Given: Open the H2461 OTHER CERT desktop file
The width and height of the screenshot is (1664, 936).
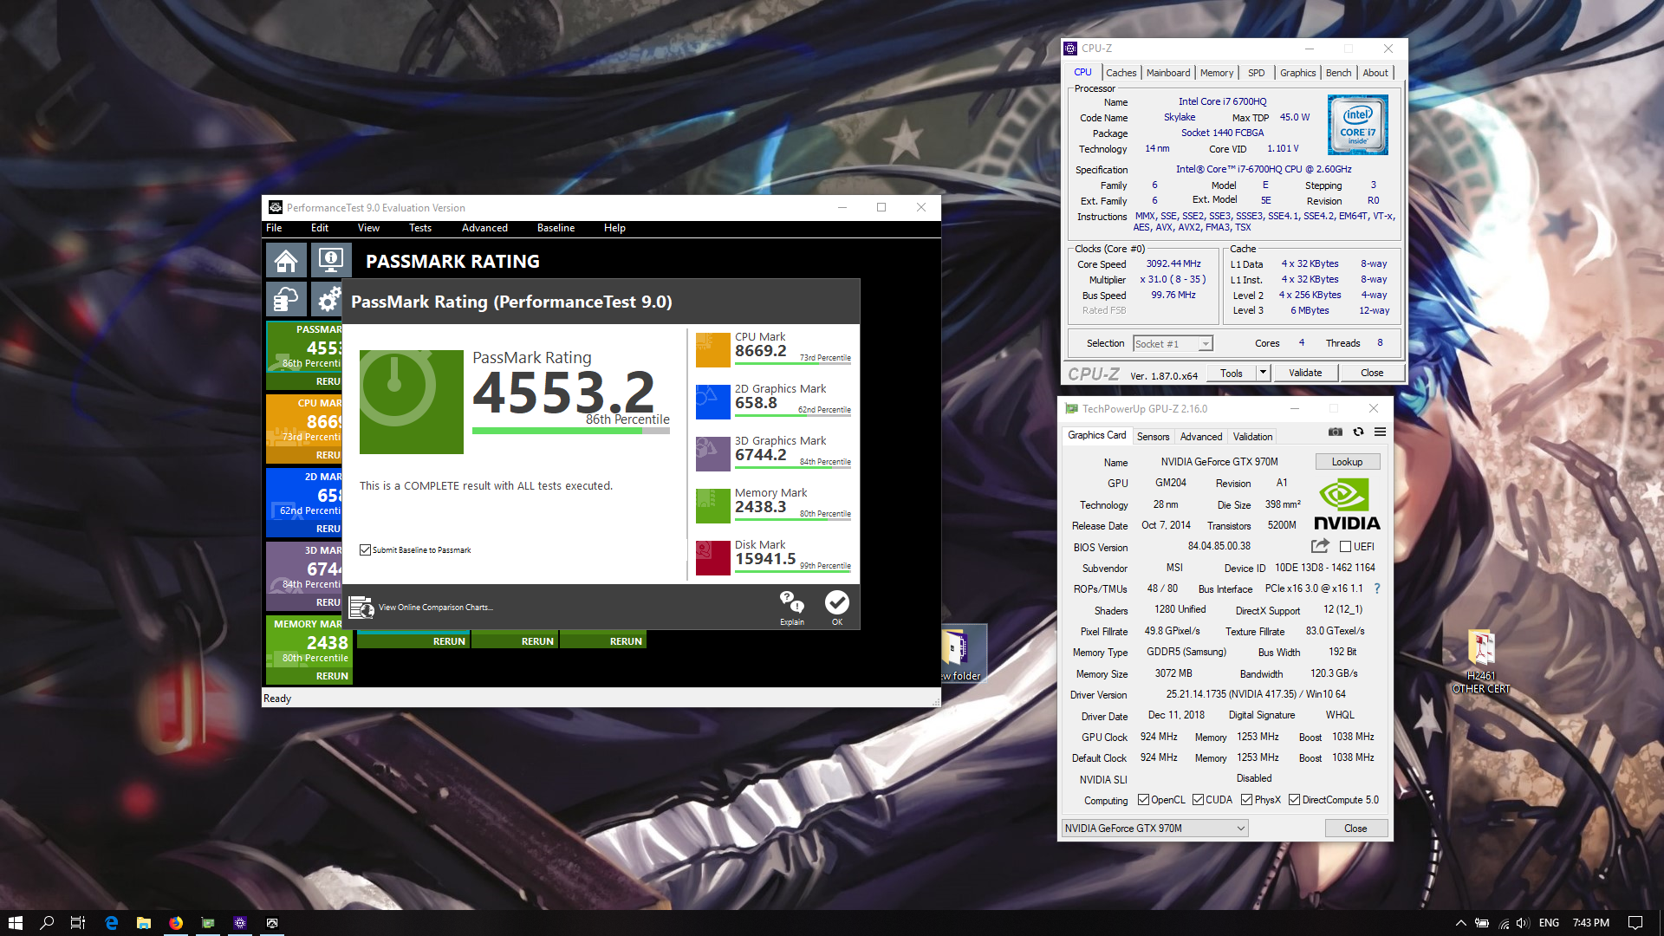Looking at the screenshot, I should point(1480,662).
